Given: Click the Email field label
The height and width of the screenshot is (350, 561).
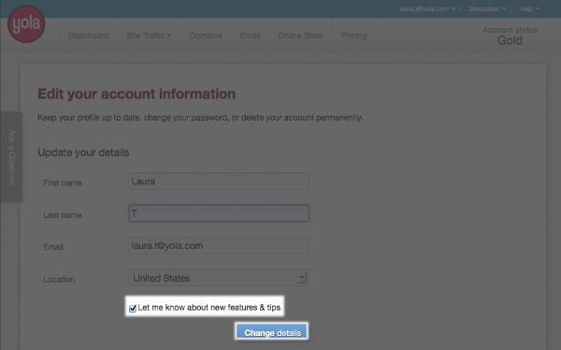Looking at the screenshot, I should point(53,247).
